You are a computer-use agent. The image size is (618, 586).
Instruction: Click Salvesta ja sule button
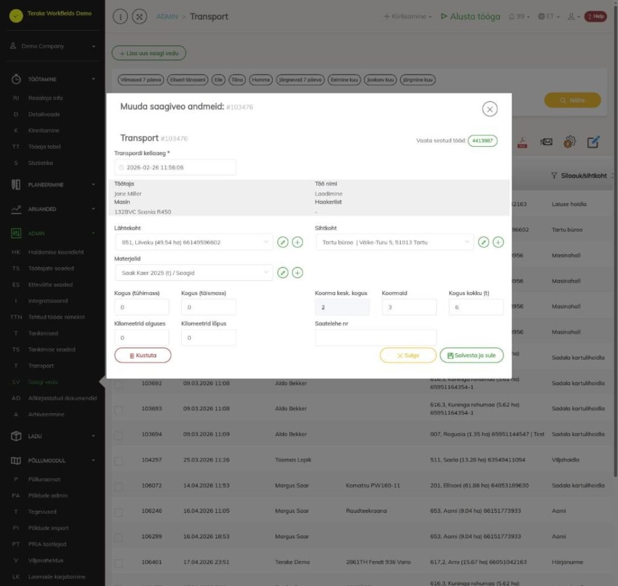(471, 355)
